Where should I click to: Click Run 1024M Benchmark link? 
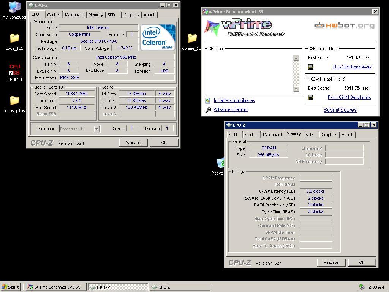349,97
